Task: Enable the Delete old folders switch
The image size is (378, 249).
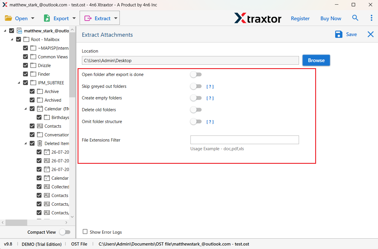Action: point(196,110)
